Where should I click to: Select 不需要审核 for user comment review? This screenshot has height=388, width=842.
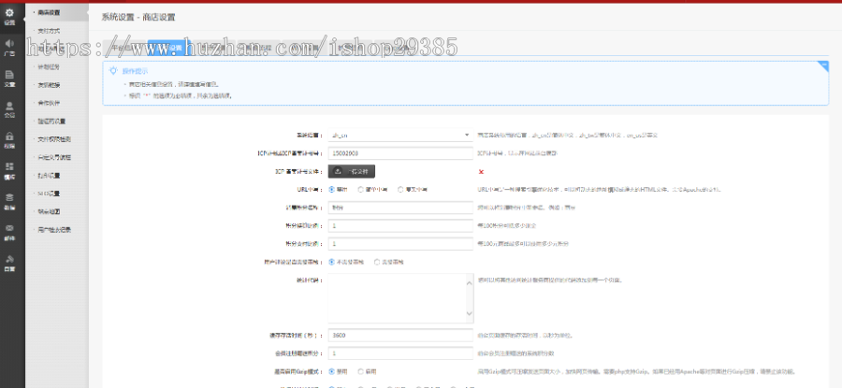point(332,262)
